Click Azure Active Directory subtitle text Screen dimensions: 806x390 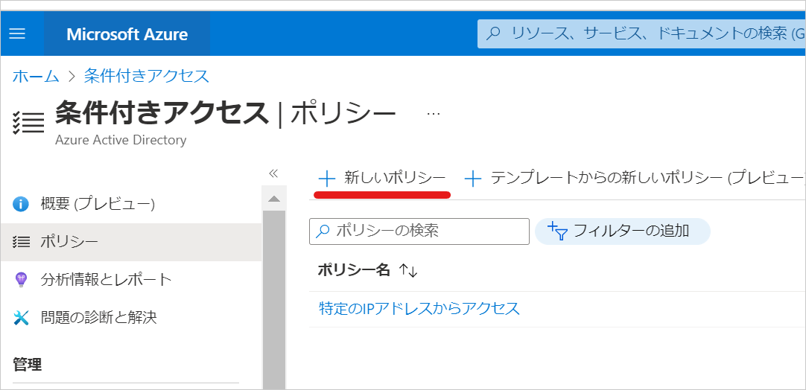tap(121, 140)
